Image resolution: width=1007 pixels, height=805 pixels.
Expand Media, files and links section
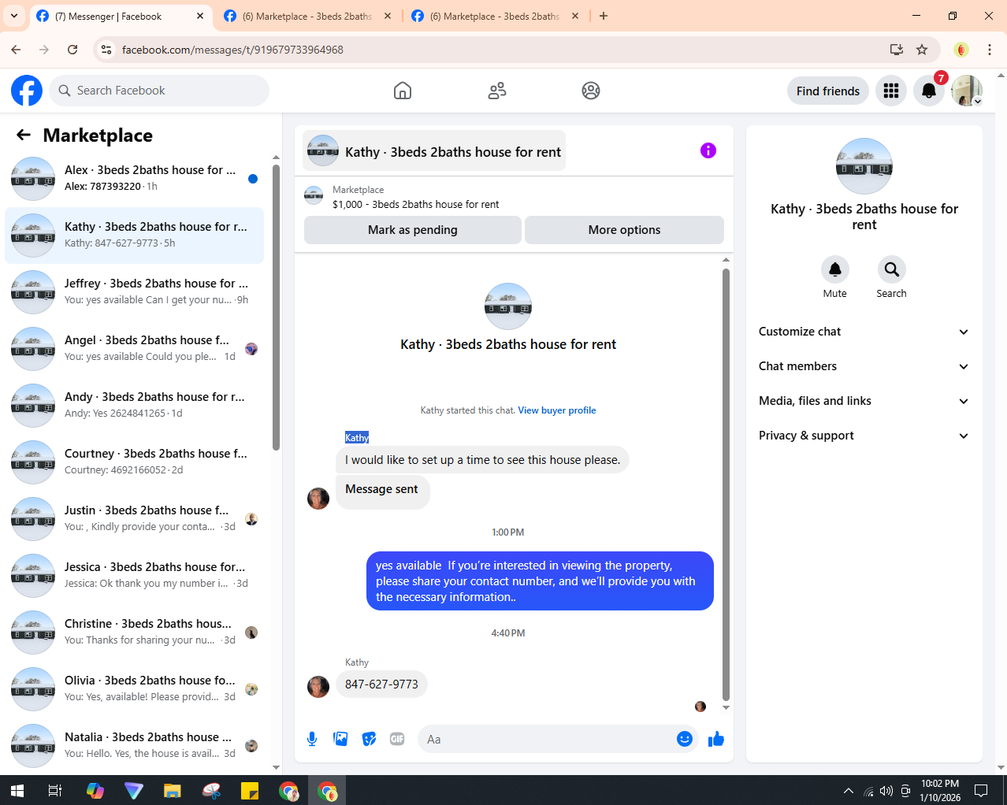[864, 401]
